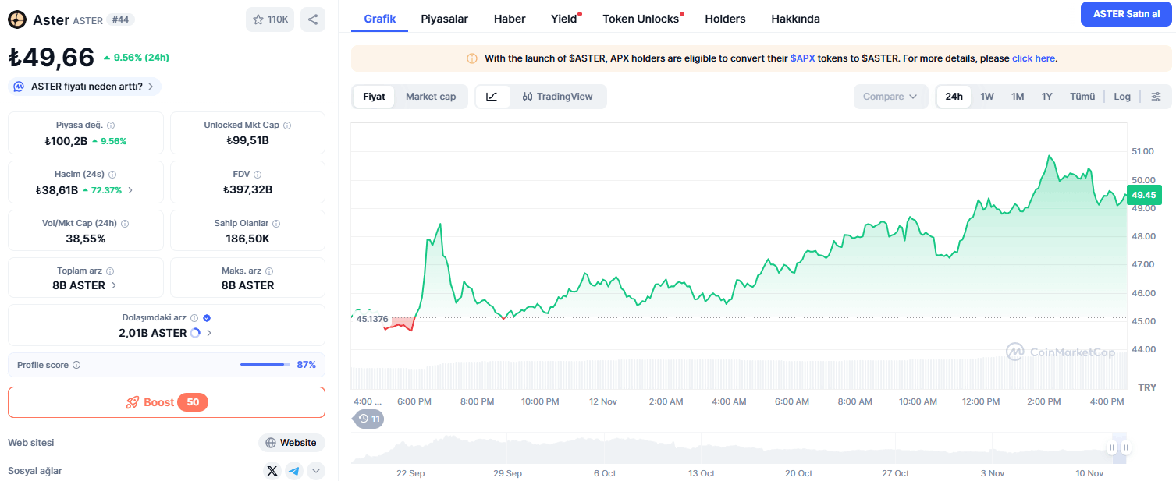Select the TradingView chart mode
Image resolution: width=1176 pixels, height=481 pixels.
click(558, 97)
